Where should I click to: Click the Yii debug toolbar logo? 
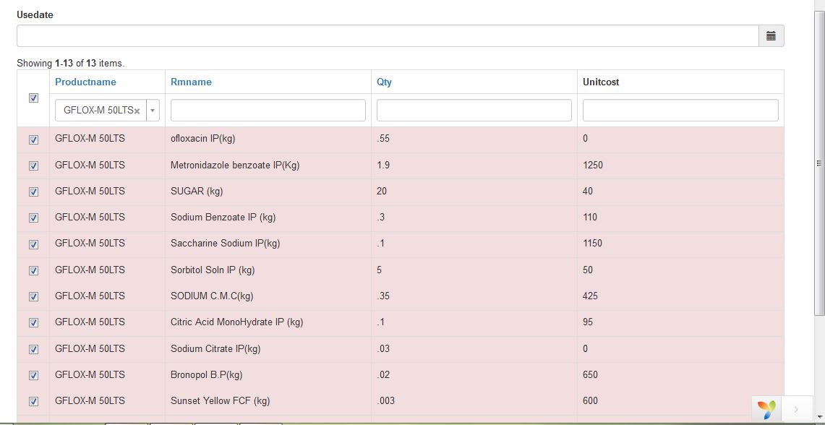(766, 410)
